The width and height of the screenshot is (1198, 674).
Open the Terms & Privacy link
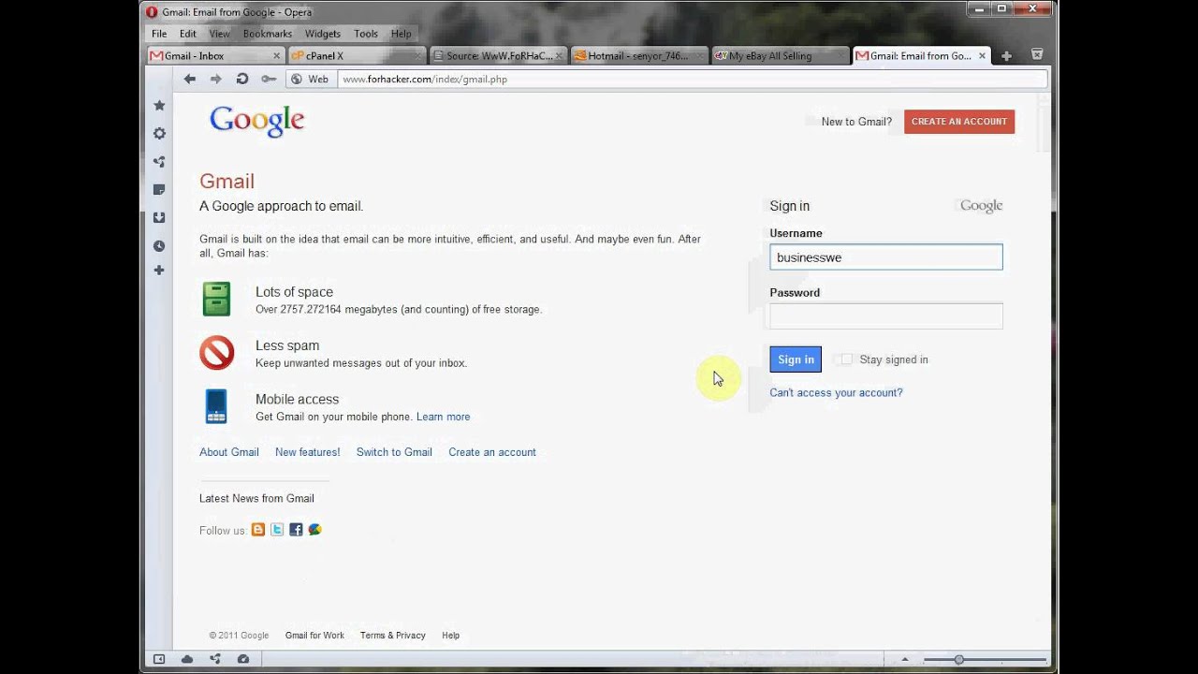click(392, 636)
